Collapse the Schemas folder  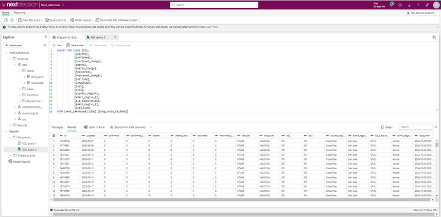click(11, 59)
